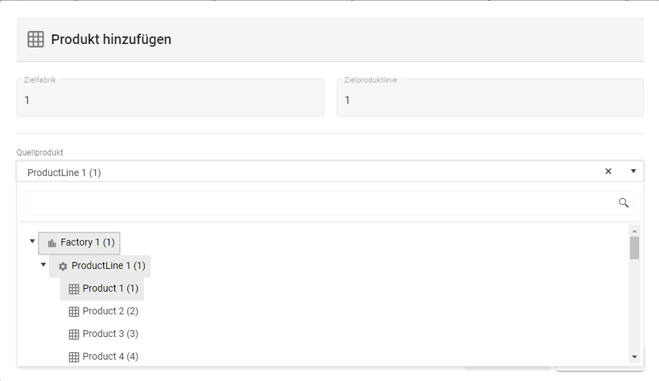
Task: Collapse the Factory 1 tree node
Action: pyautogui.click(x=32, y=241)
